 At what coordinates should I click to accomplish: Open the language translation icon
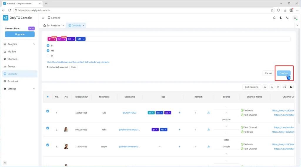click(287, 18)
